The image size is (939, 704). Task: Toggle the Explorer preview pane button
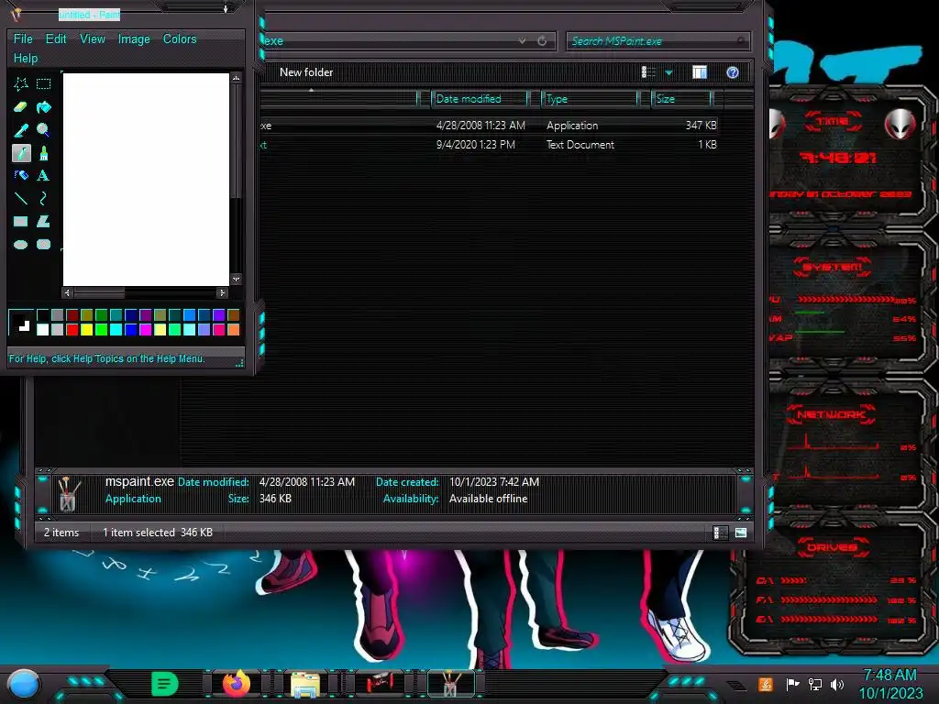[x=700, y=72]
